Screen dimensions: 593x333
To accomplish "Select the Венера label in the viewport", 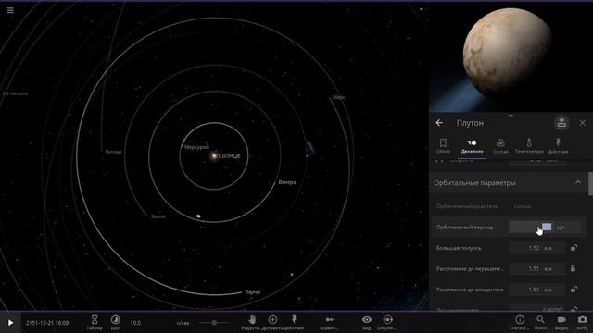I will point(287,182).
